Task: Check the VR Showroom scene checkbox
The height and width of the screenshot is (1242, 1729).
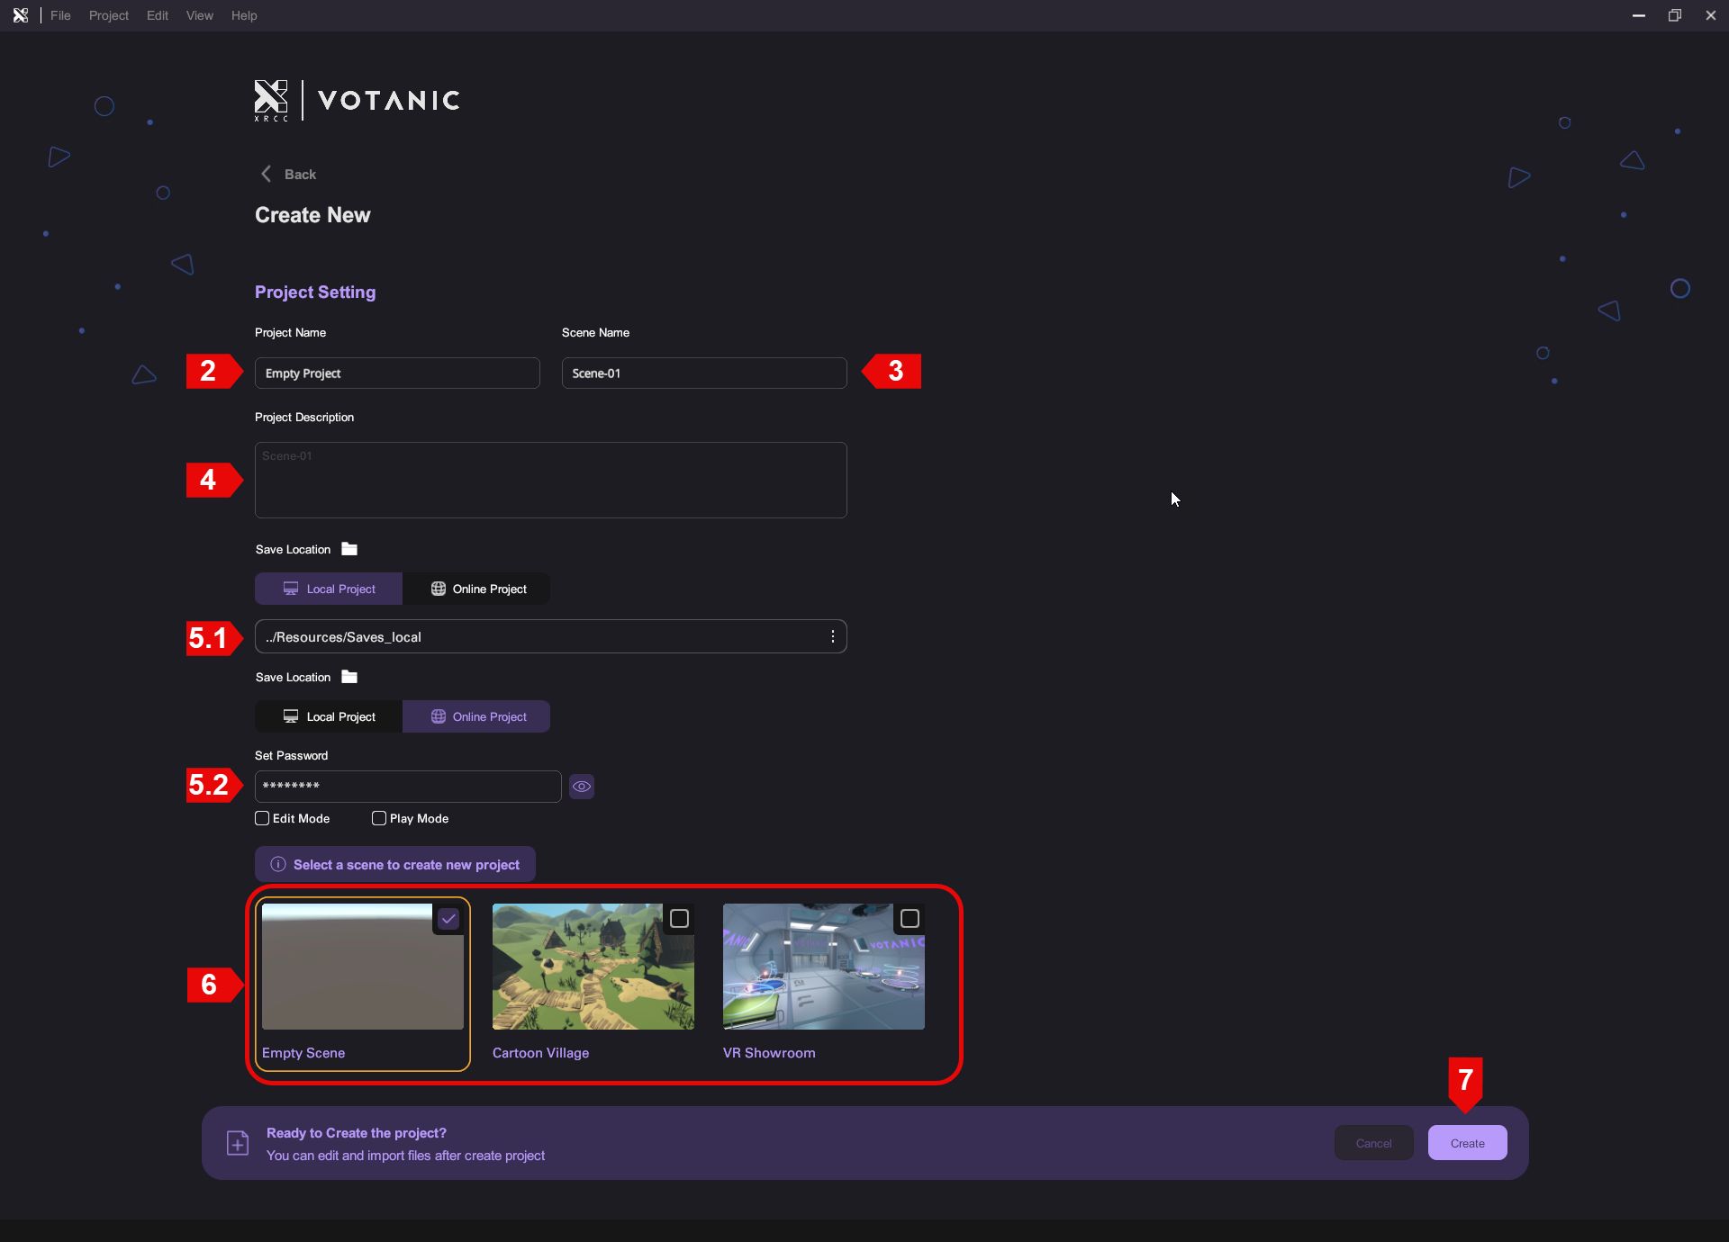Action: 910,919
